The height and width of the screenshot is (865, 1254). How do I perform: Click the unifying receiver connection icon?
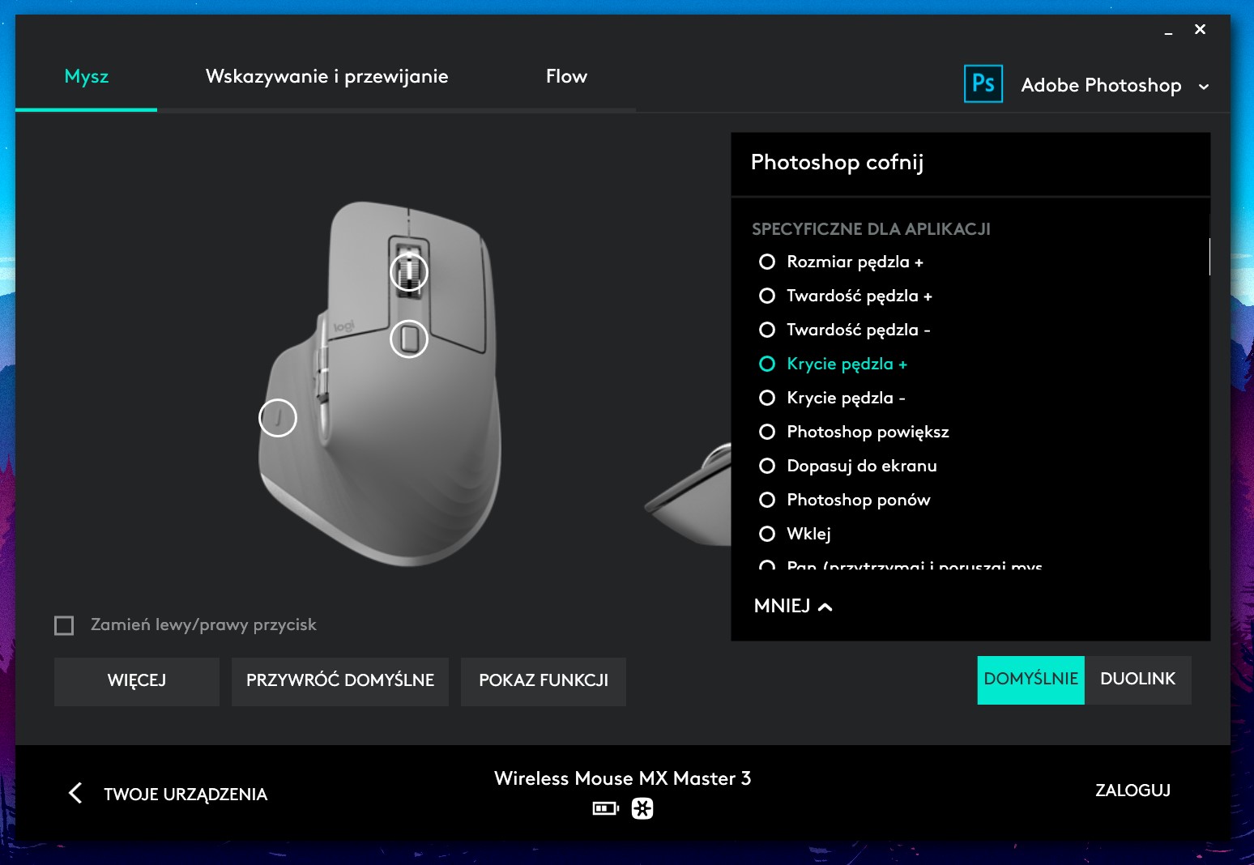click(642, 808)
